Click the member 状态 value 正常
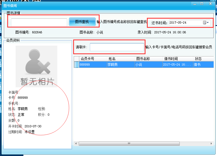The image size is (217, 156). point(21,115)
